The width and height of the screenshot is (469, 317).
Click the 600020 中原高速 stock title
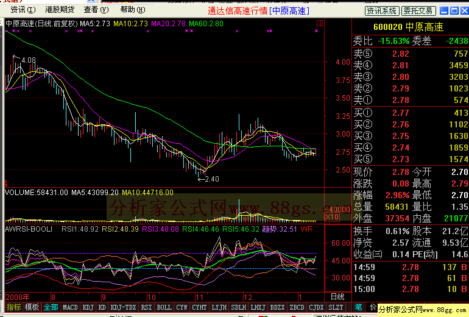point(408,27)
